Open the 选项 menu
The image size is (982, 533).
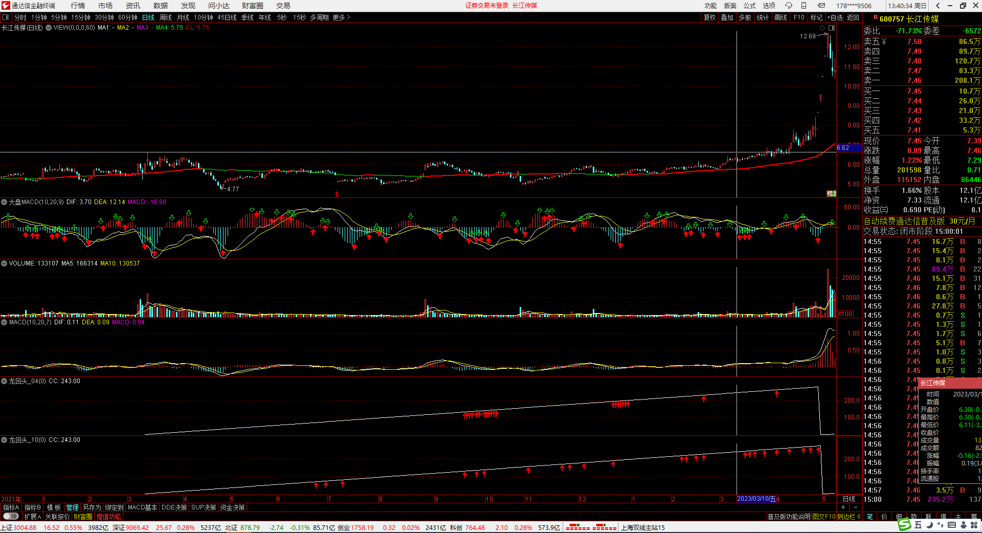click(769, 6)
